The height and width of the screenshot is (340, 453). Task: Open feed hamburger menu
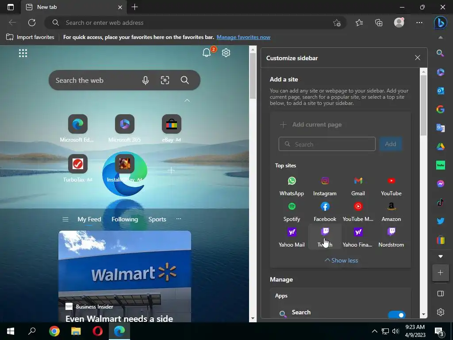click(x=65, y=220)
